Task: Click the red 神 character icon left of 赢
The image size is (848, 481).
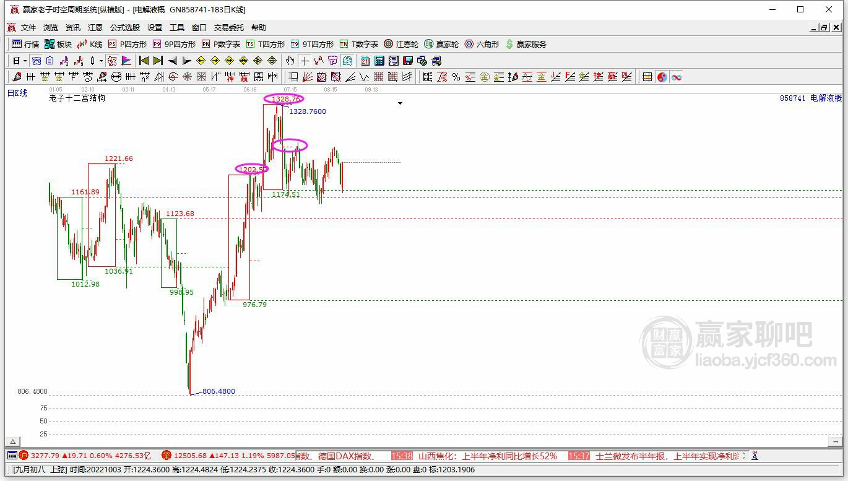Action: pos(230,77)
